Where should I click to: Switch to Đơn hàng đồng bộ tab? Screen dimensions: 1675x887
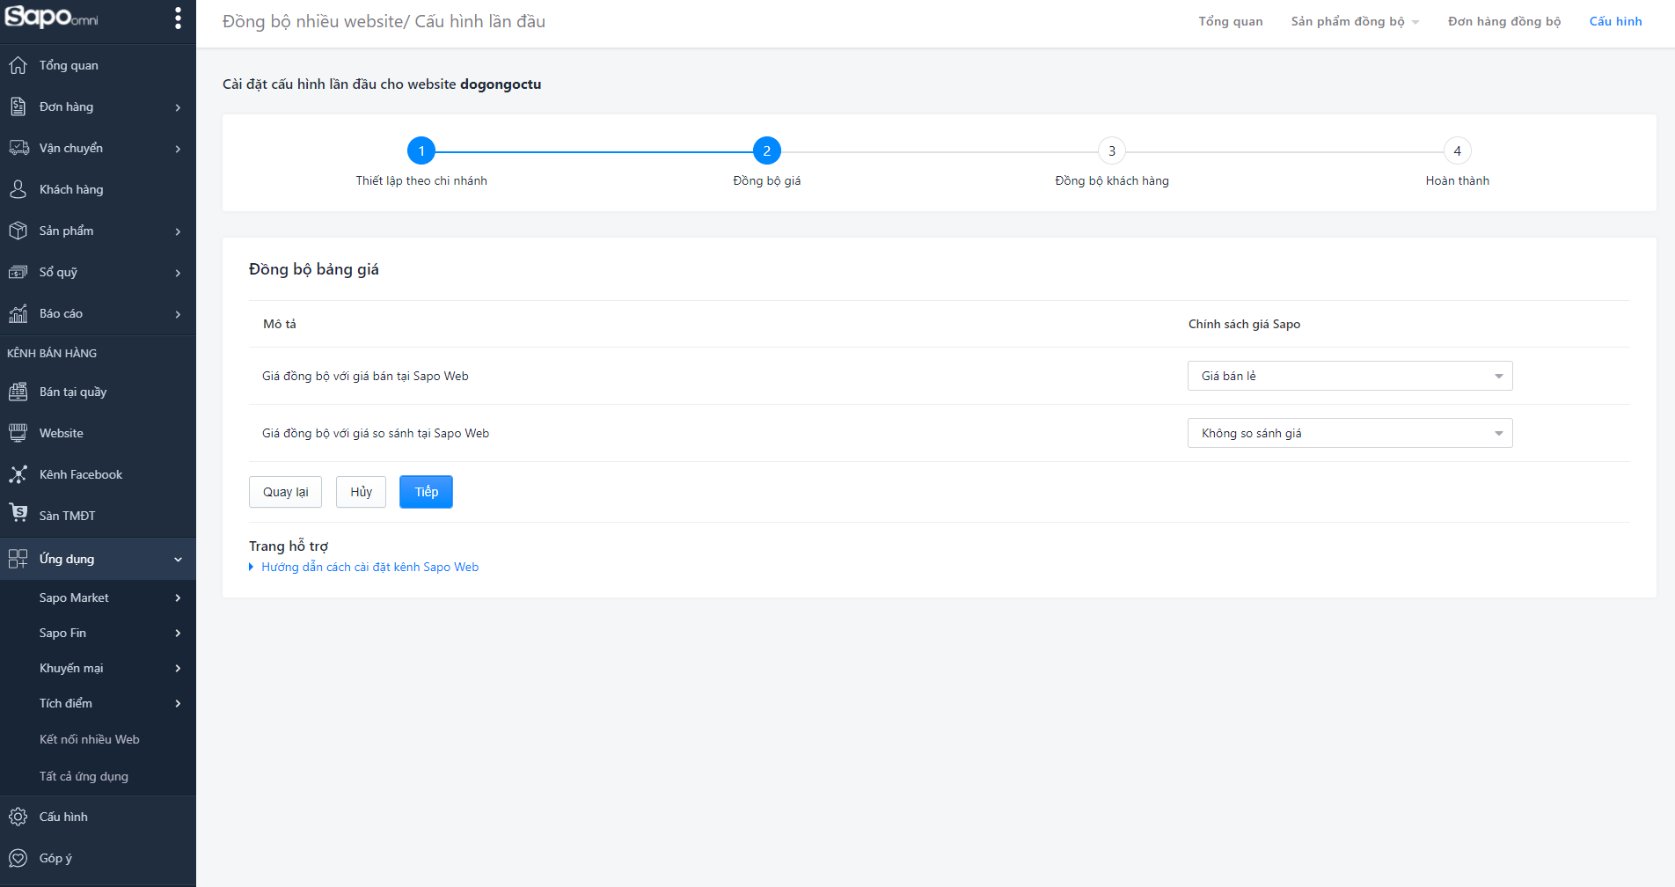point(1504,21)
